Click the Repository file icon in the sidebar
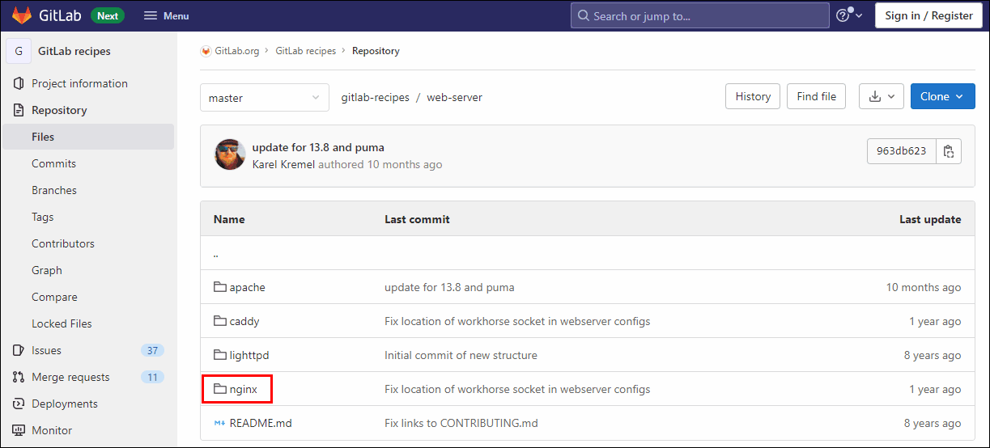The height and width of the screenshot is (448, 990). coord(19,110)
